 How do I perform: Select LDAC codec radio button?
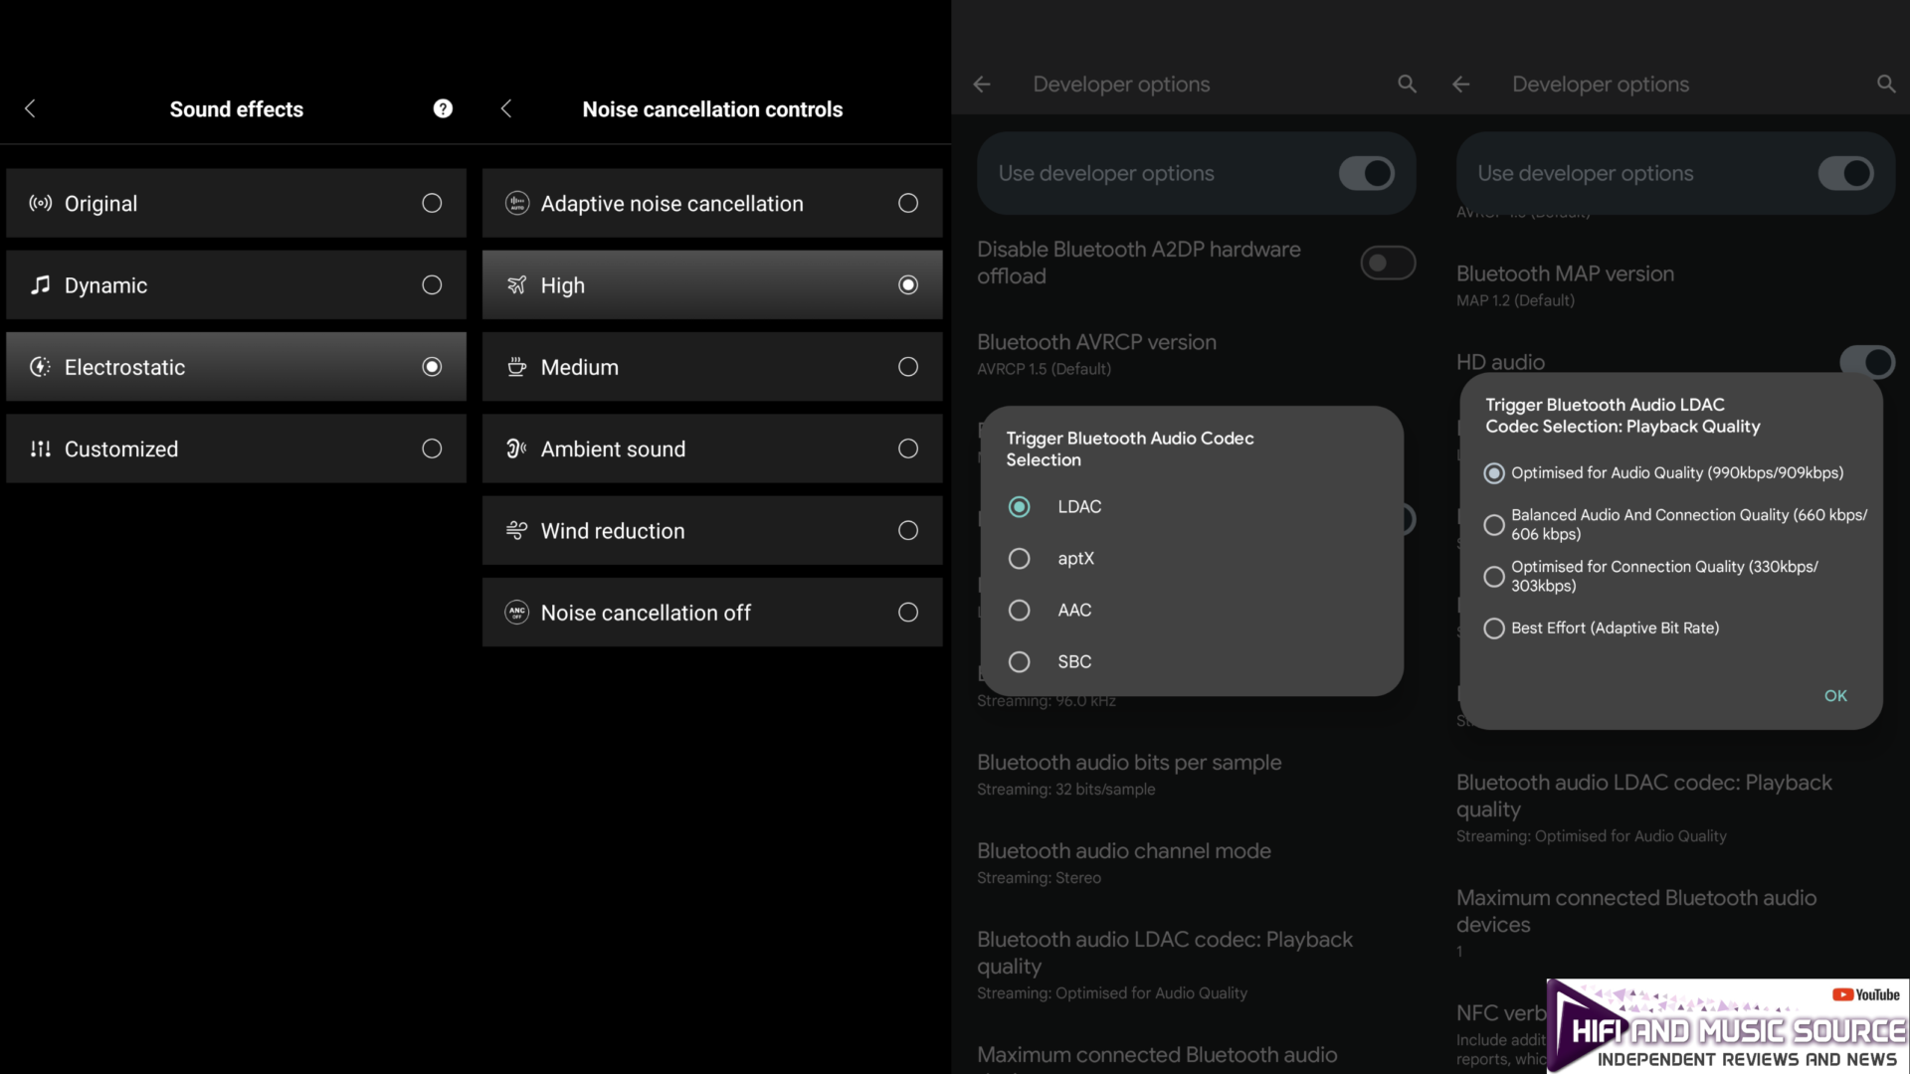pyautogui.click(x=1020, y=506)
